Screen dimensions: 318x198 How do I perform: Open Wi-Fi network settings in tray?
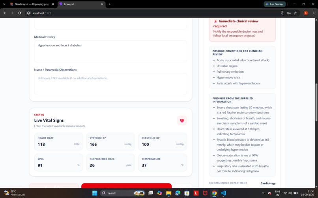pos(285,193)
